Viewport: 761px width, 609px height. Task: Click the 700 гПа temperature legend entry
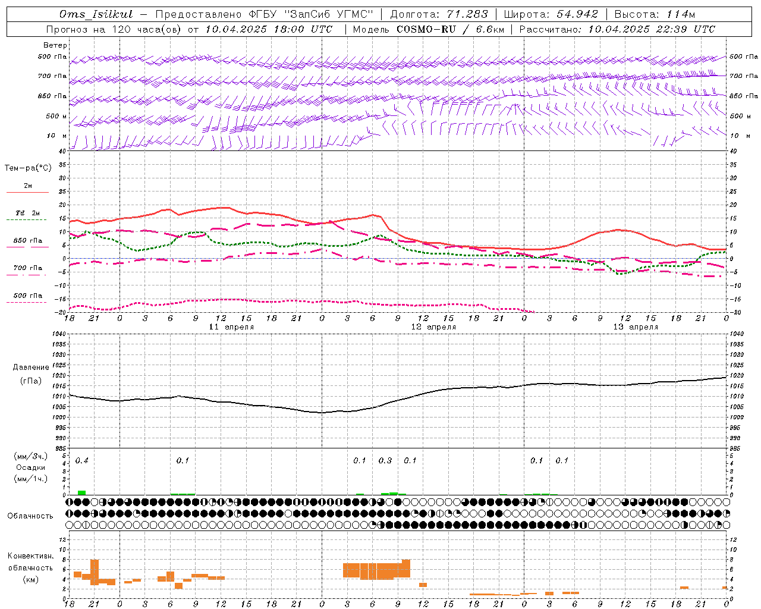coord(27,268)
